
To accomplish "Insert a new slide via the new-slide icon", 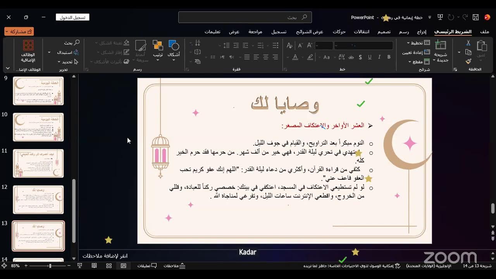I will point(441,45).
